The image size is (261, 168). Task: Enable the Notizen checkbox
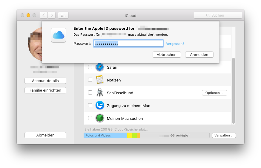click(90, 80)
